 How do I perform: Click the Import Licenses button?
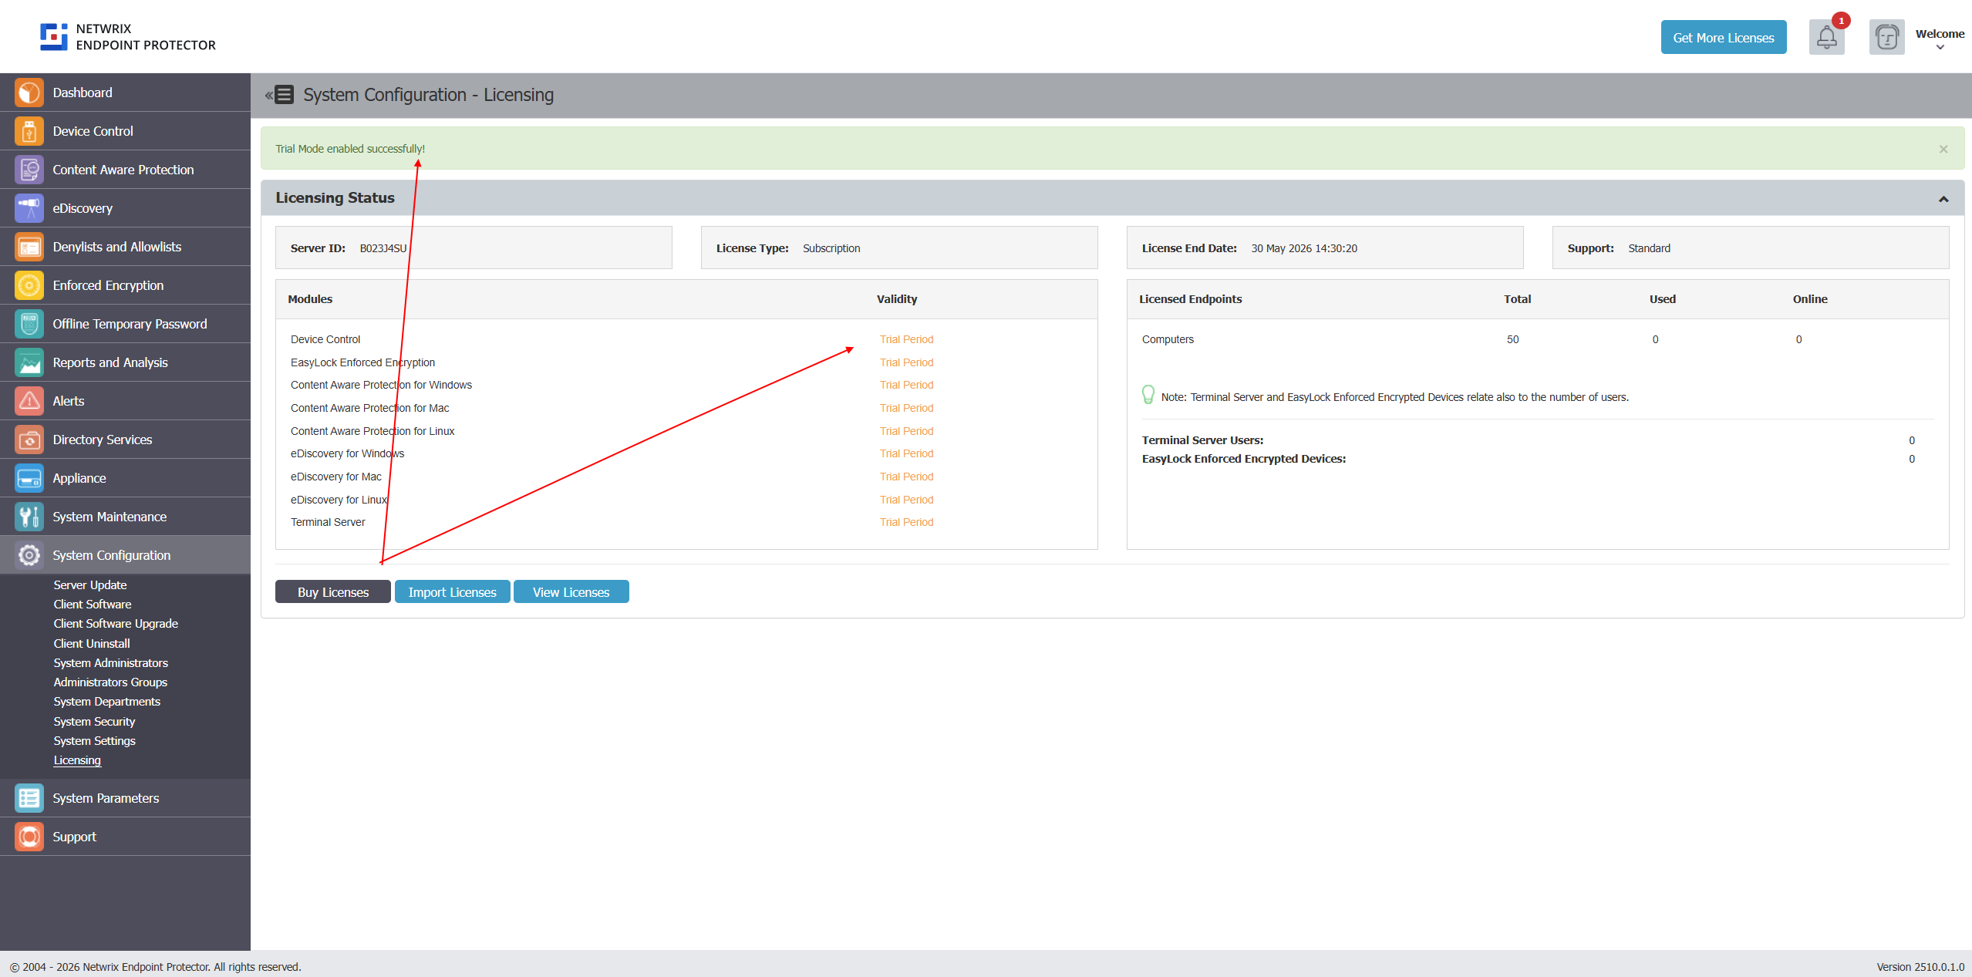click(x=453, y=591)
